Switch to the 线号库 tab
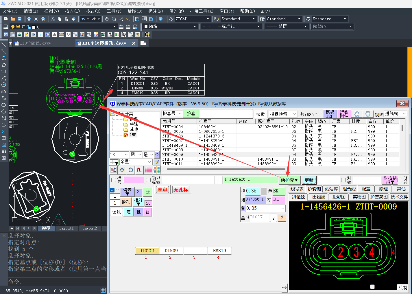 (332, 189)
